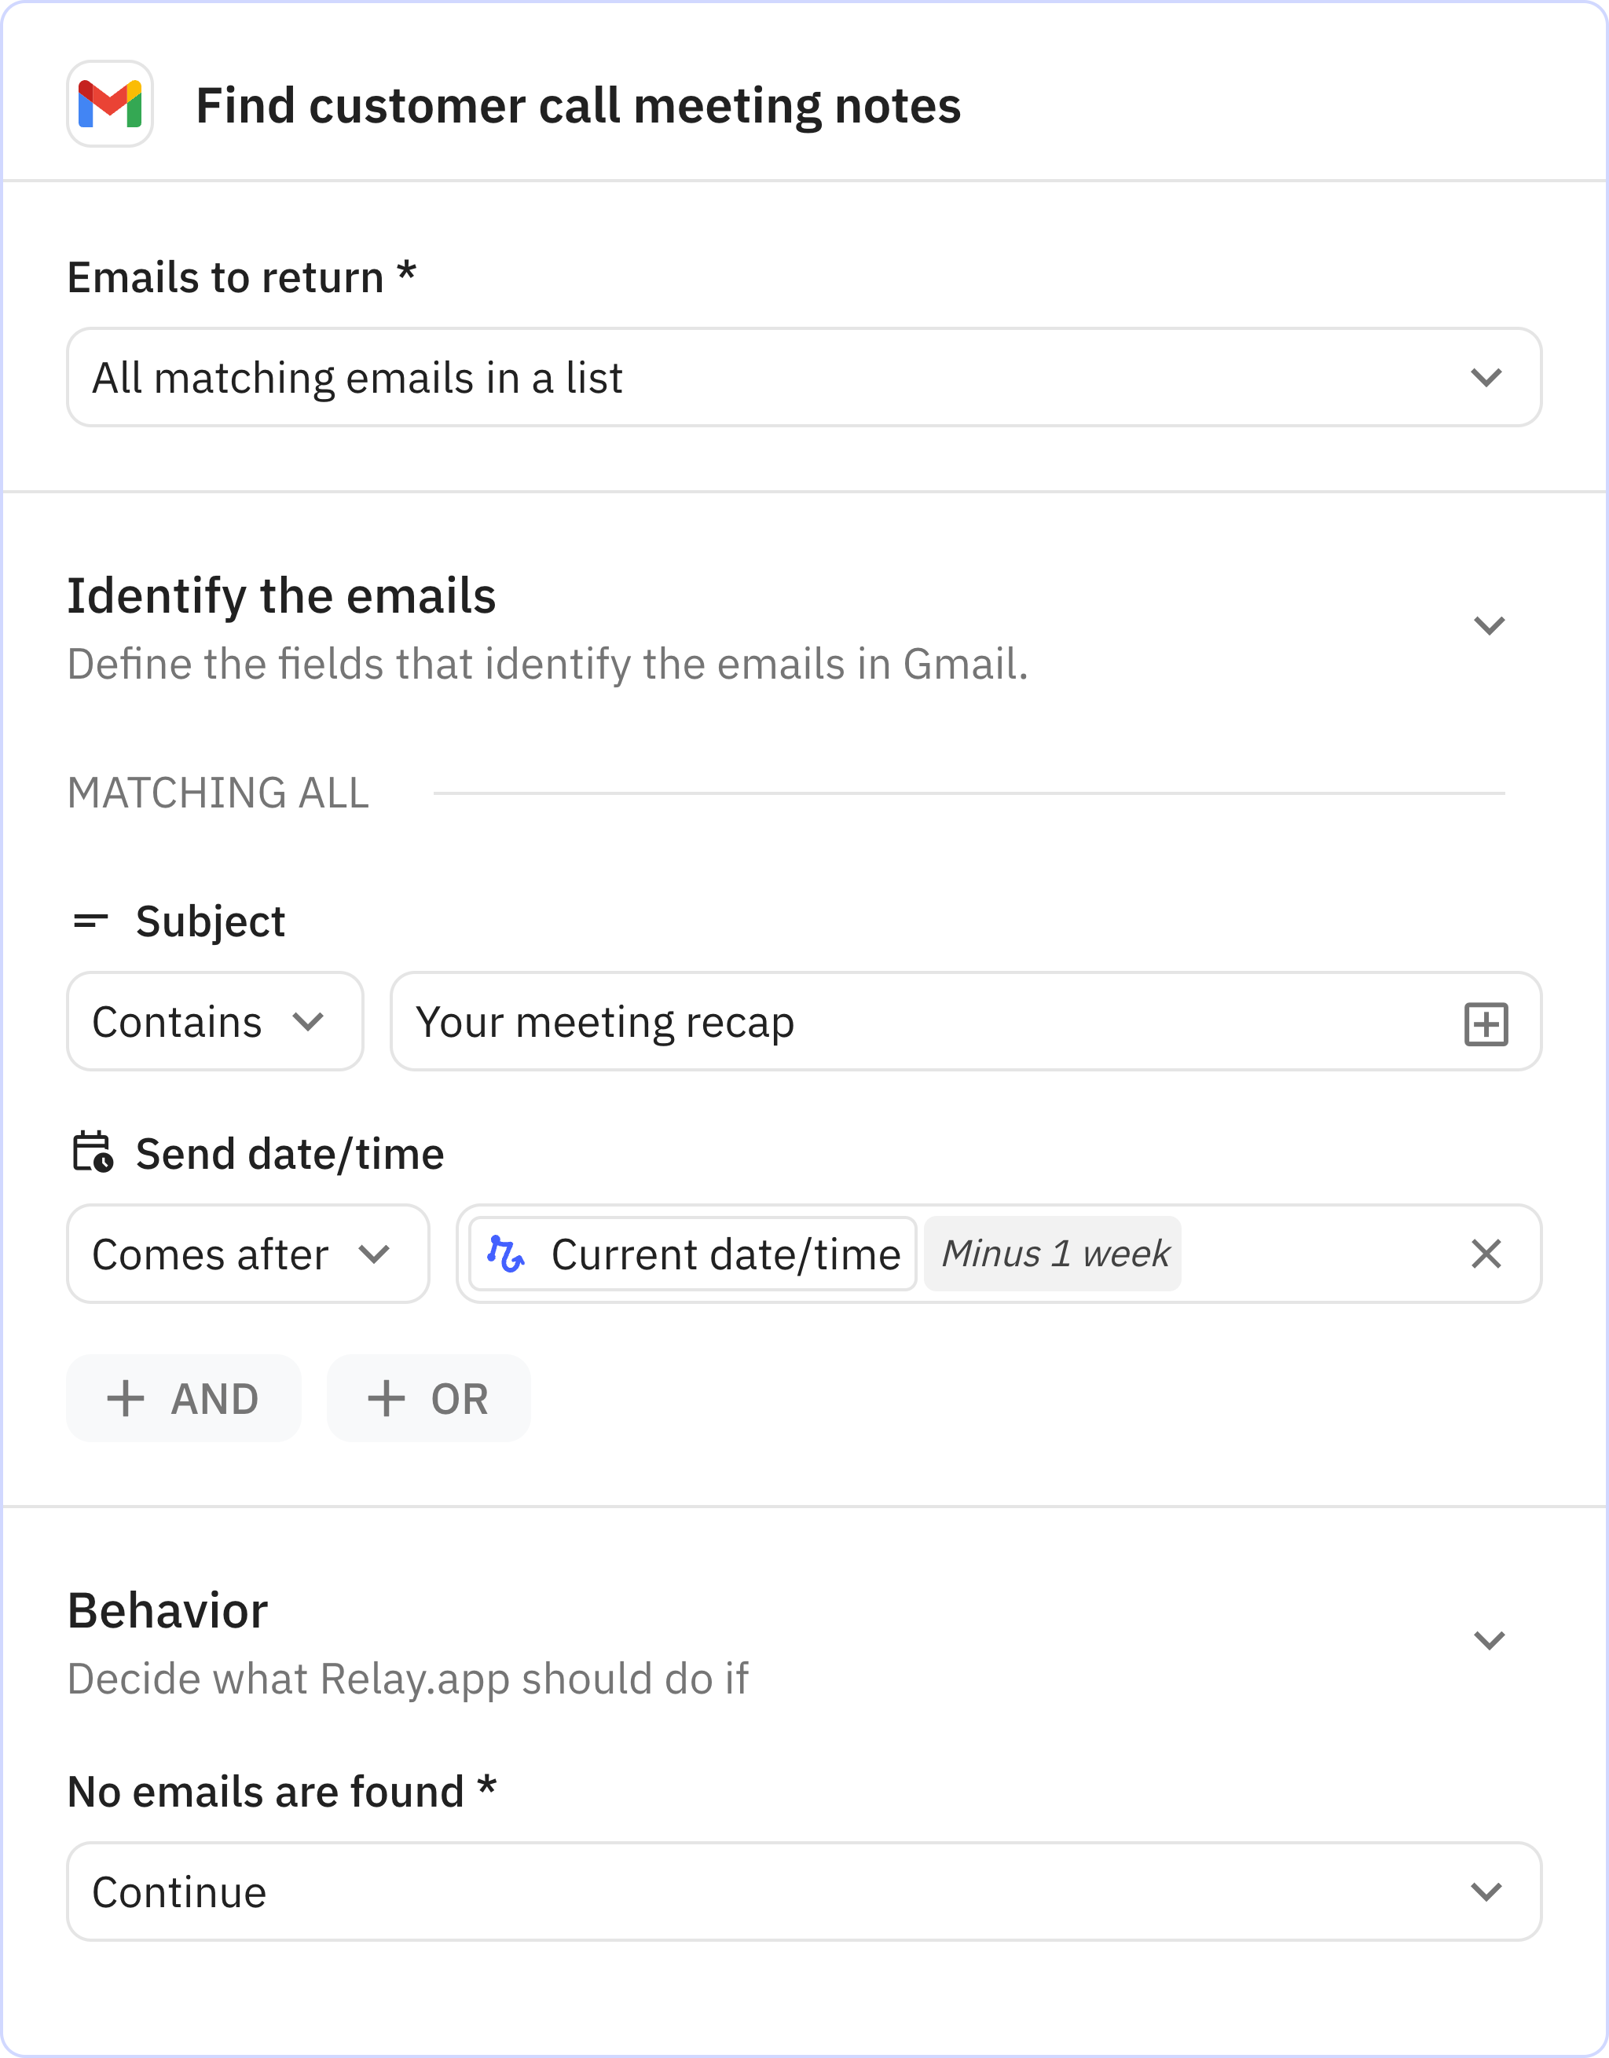This screenshot has height=2058, width=1609.
Task: Click the Your meeting recap text field
Action: click(924, 1023)
